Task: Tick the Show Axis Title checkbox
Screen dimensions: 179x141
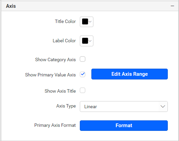Action: tap(83, 90)
